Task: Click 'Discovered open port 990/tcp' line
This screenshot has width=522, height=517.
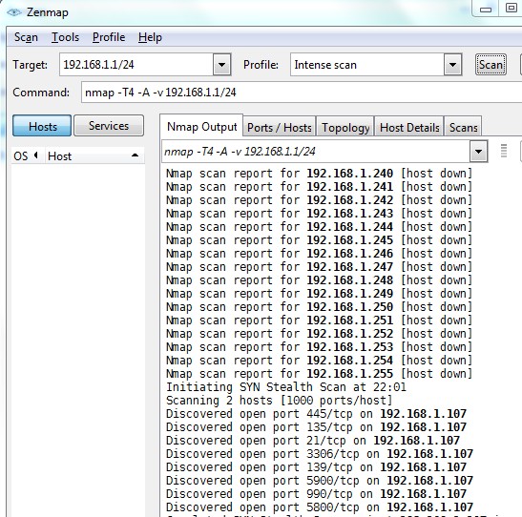Action: (x=316, y=494)
